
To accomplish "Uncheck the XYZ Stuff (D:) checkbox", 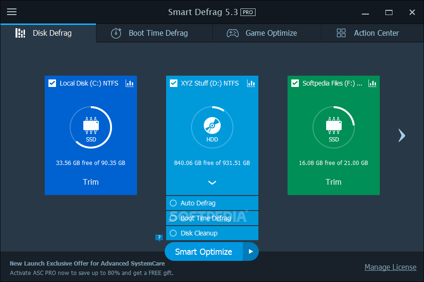I will (x=174, y=83).
